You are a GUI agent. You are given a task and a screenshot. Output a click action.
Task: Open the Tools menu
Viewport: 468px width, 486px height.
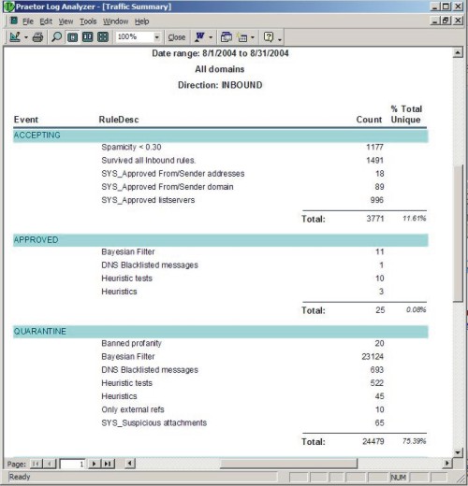click(x=88, y=21)
